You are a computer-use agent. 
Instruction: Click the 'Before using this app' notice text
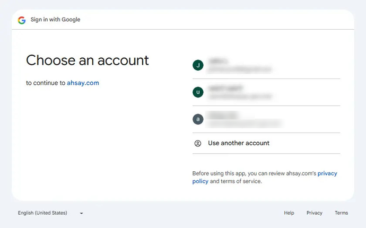click(x=265, y=177)
